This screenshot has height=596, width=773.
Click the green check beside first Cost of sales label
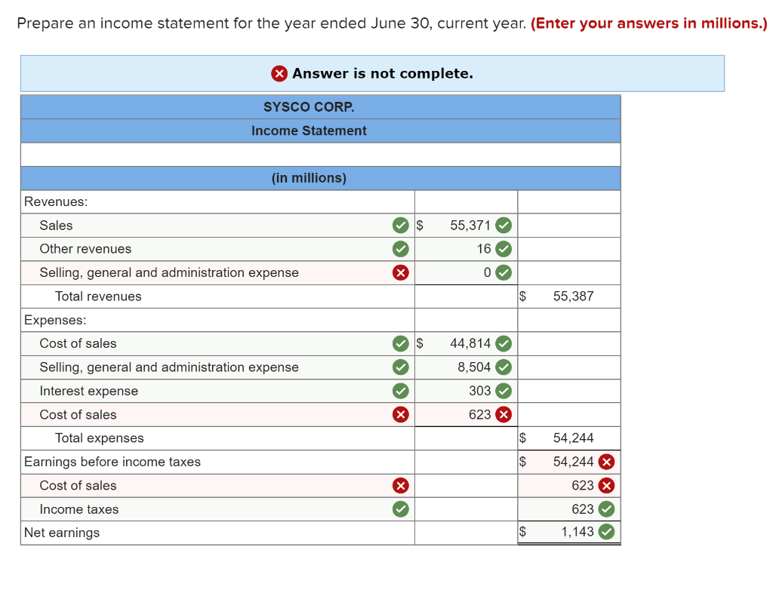tap(400, 343)
